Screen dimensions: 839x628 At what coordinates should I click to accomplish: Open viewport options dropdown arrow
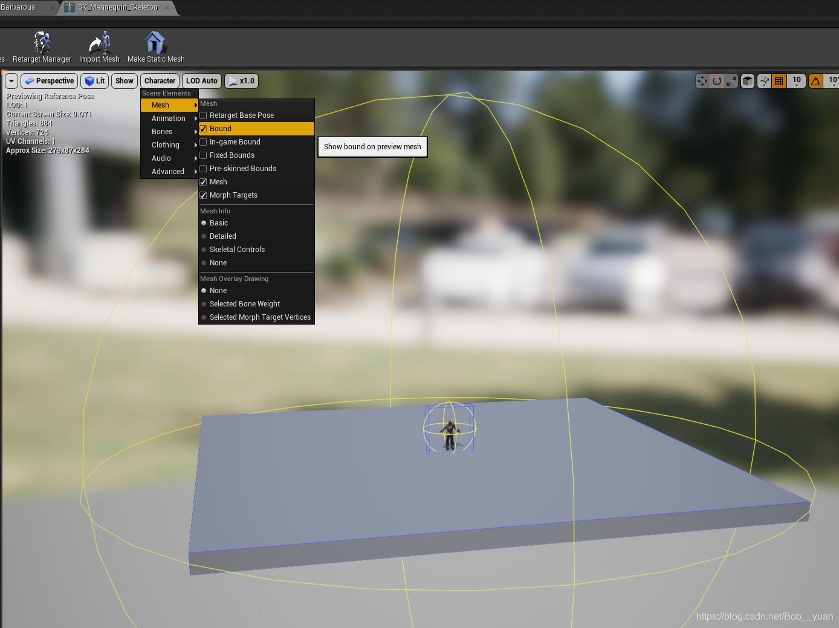pyautogui.click(x=11, y=81)
